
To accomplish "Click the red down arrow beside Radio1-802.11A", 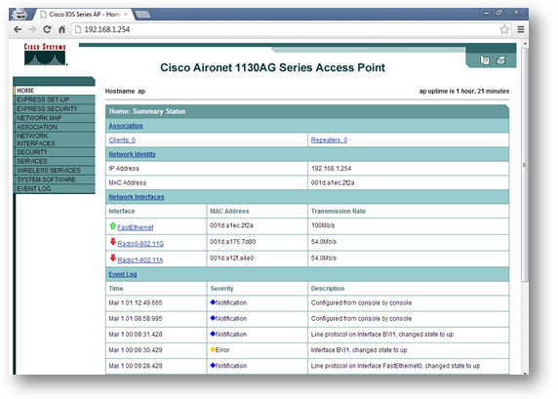I will click(x=113, y=258).
